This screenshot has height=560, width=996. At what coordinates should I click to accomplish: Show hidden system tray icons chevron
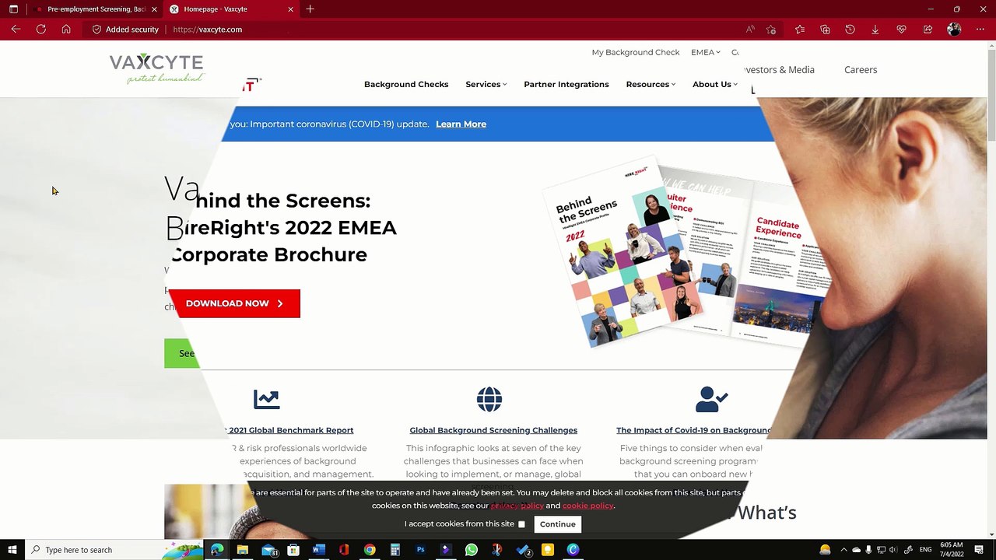point(843,550)
